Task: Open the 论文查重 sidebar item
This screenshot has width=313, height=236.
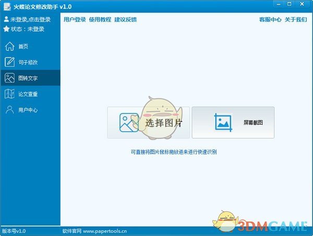Action: tap(30, 94)
